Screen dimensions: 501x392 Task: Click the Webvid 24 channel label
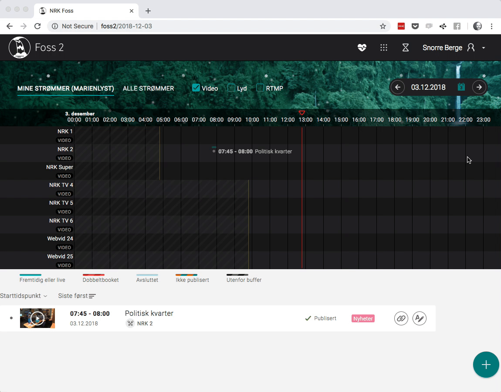[x=60, y=239]
